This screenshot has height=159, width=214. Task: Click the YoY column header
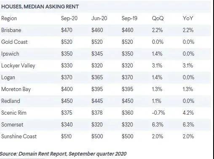point(188,18)
